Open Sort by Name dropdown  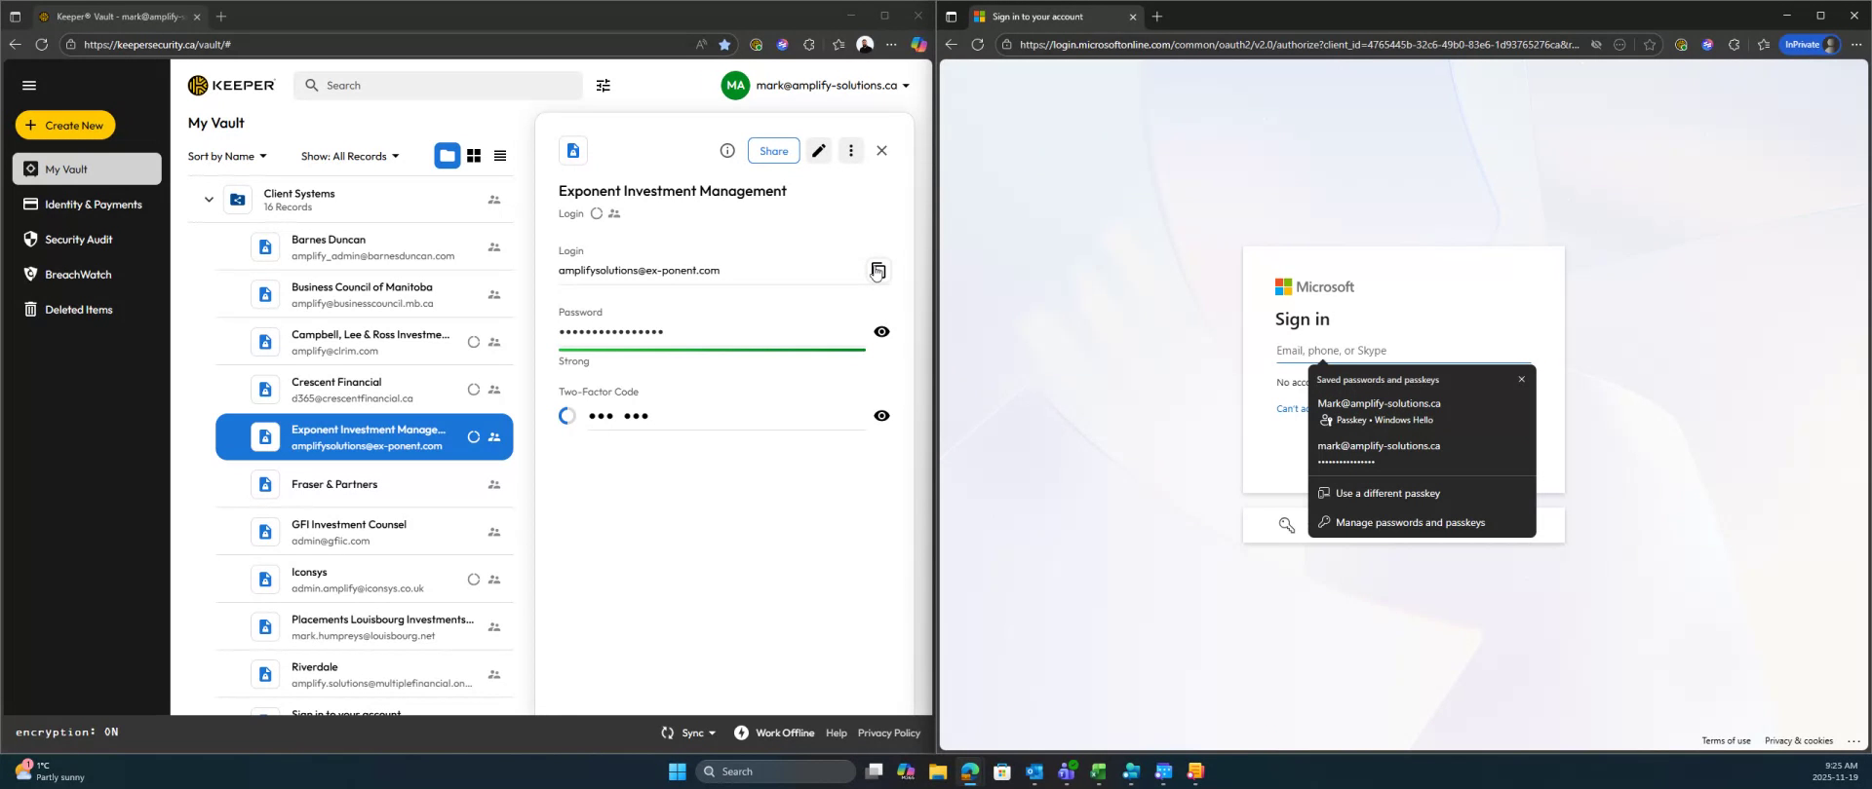click(x=227, y=157)
